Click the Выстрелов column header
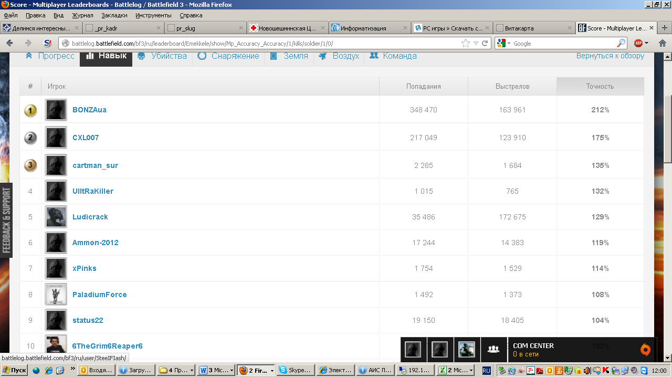Viewport: 672px width, 378px height. [512, 87]
